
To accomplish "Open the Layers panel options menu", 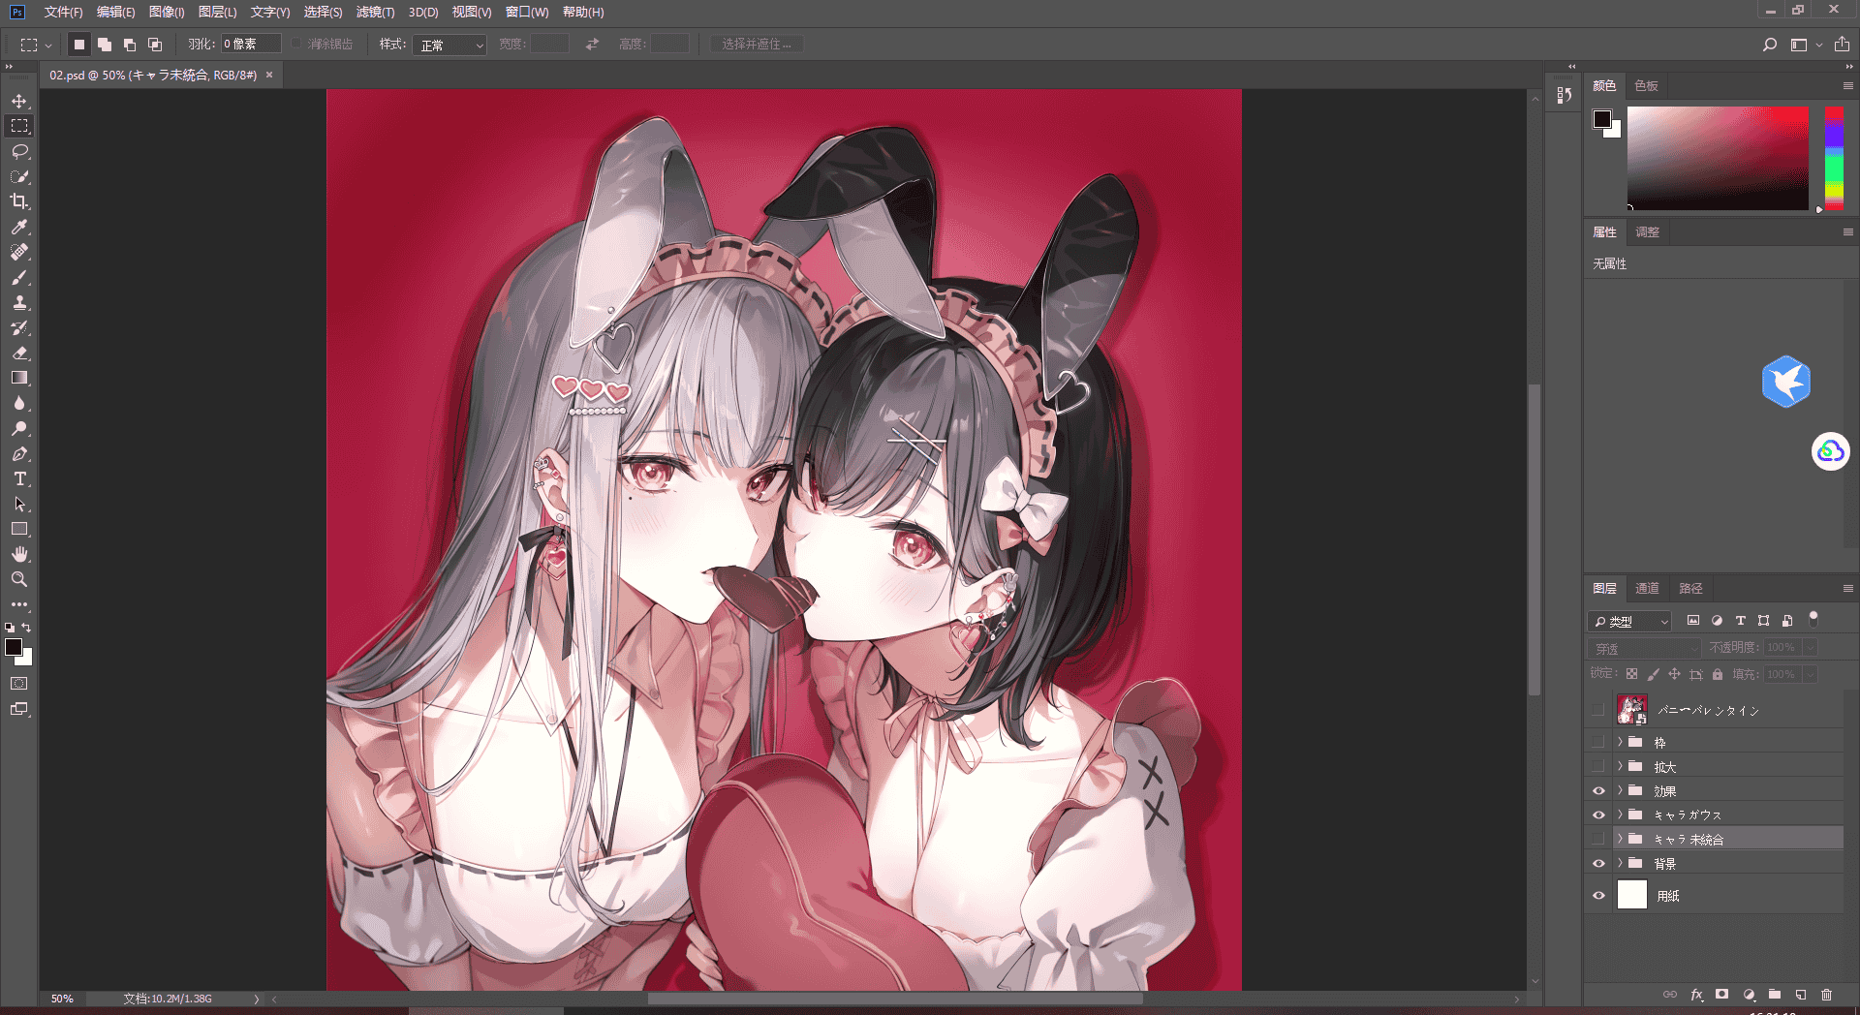I will (x=1848, y=588).
